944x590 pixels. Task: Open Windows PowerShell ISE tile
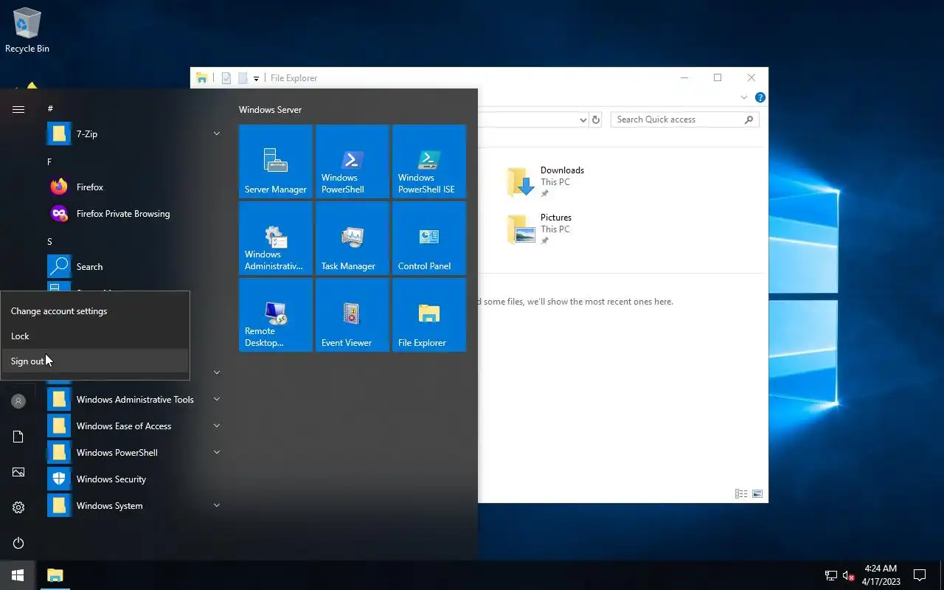[429, 162]
